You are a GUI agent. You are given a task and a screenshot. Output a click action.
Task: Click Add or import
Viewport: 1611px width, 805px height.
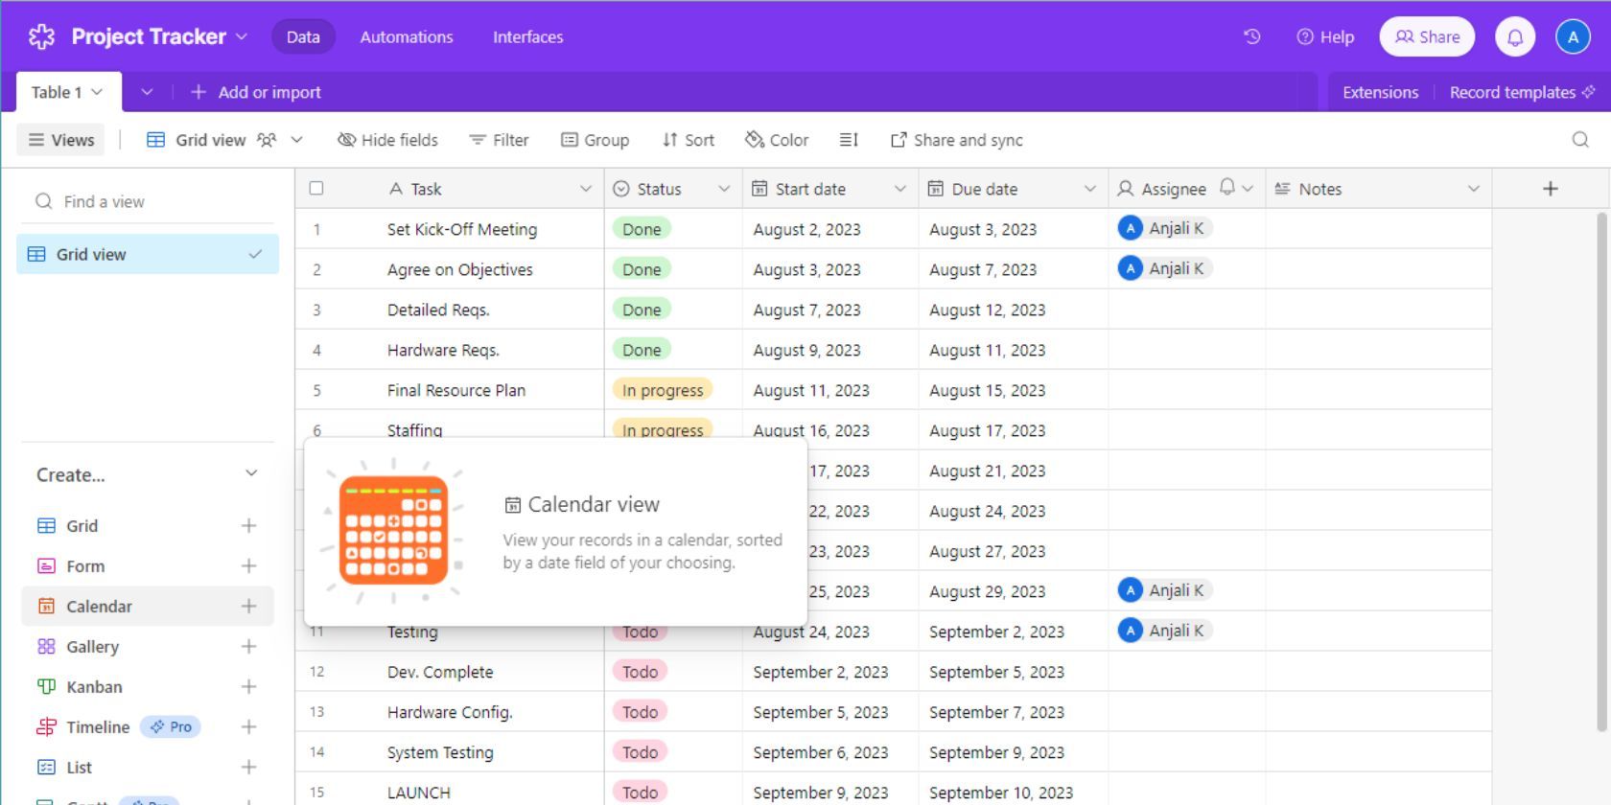tap(256, 92)
